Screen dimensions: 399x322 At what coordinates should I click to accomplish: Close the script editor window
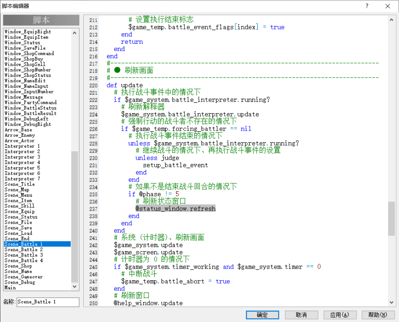[x=387, y=6]
